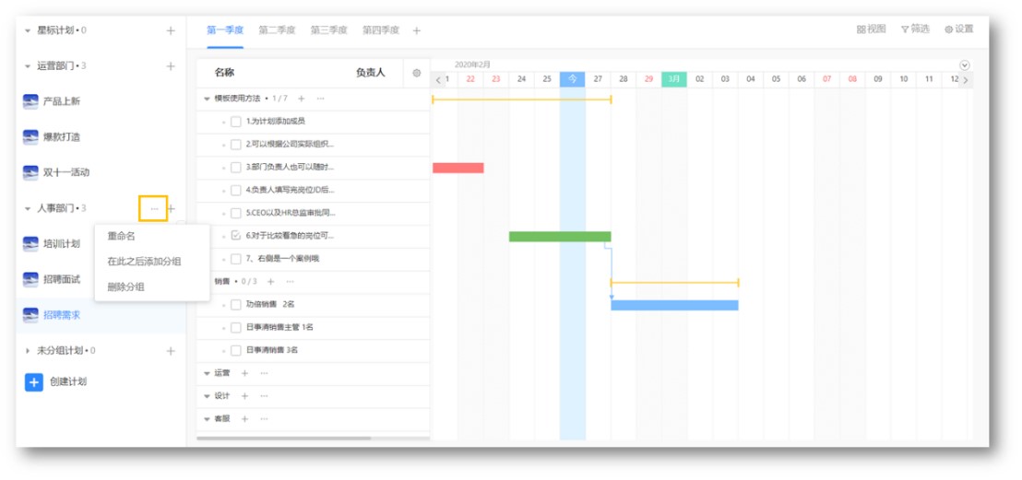The height and width of the screenshot is (480, 1022).
Task: Add a plan to 星标计划 with plus
Action: 171,30
